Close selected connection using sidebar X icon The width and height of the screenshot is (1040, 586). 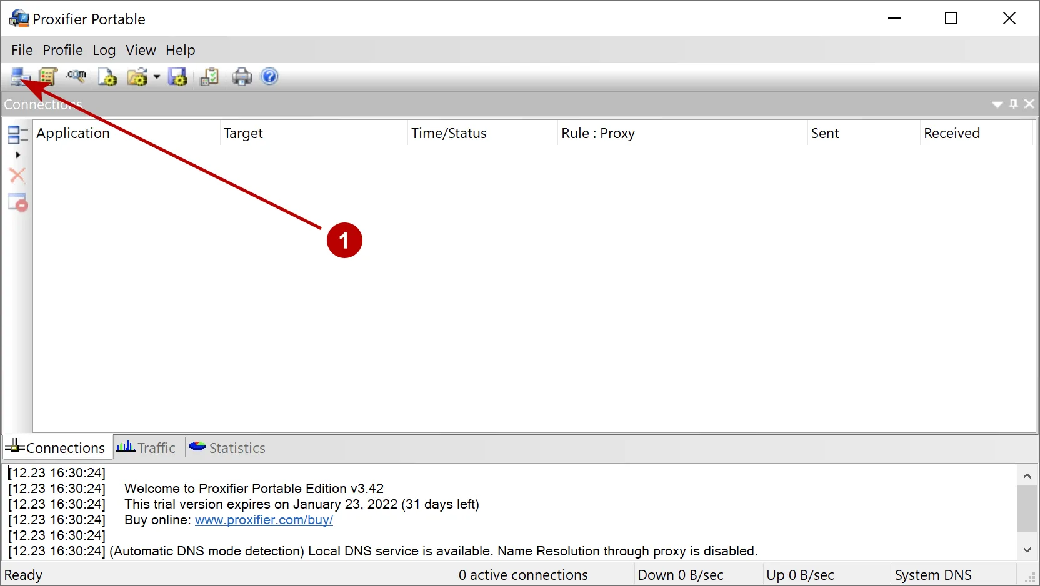point(17,176)
